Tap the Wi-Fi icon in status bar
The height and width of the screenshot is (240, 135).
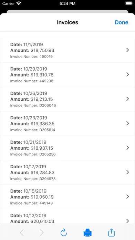pos(19,3)
